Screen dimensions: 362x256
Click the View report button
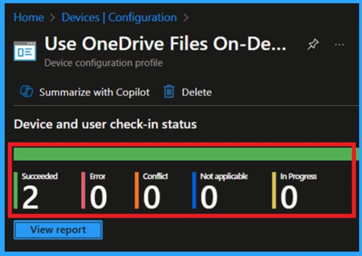pos(58,230)
